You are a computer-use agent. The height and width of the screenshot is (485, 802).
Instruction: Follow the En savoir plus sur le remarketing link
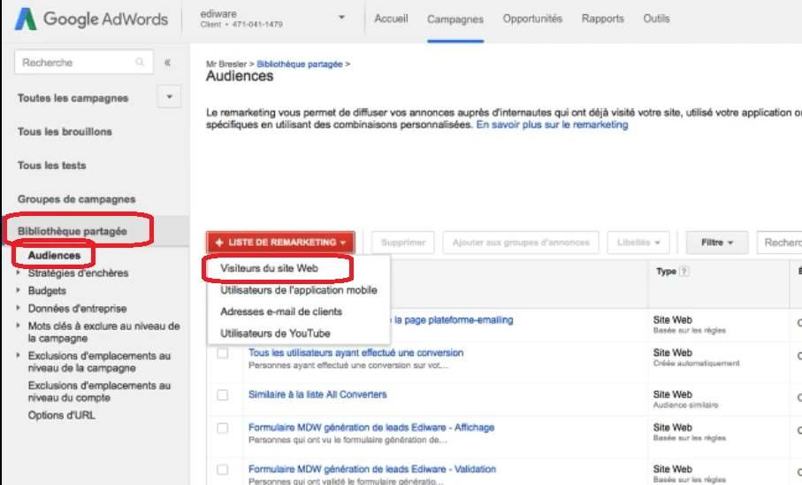[x=552, y=126]
